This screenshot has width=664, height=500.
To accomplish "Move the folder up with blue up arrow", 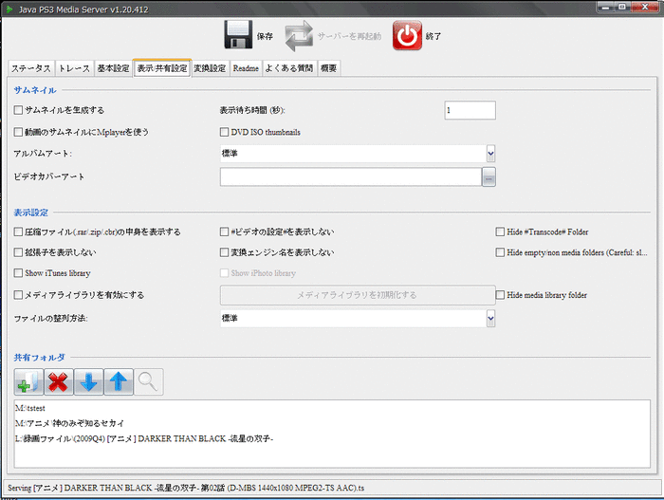I will [119, 381].
